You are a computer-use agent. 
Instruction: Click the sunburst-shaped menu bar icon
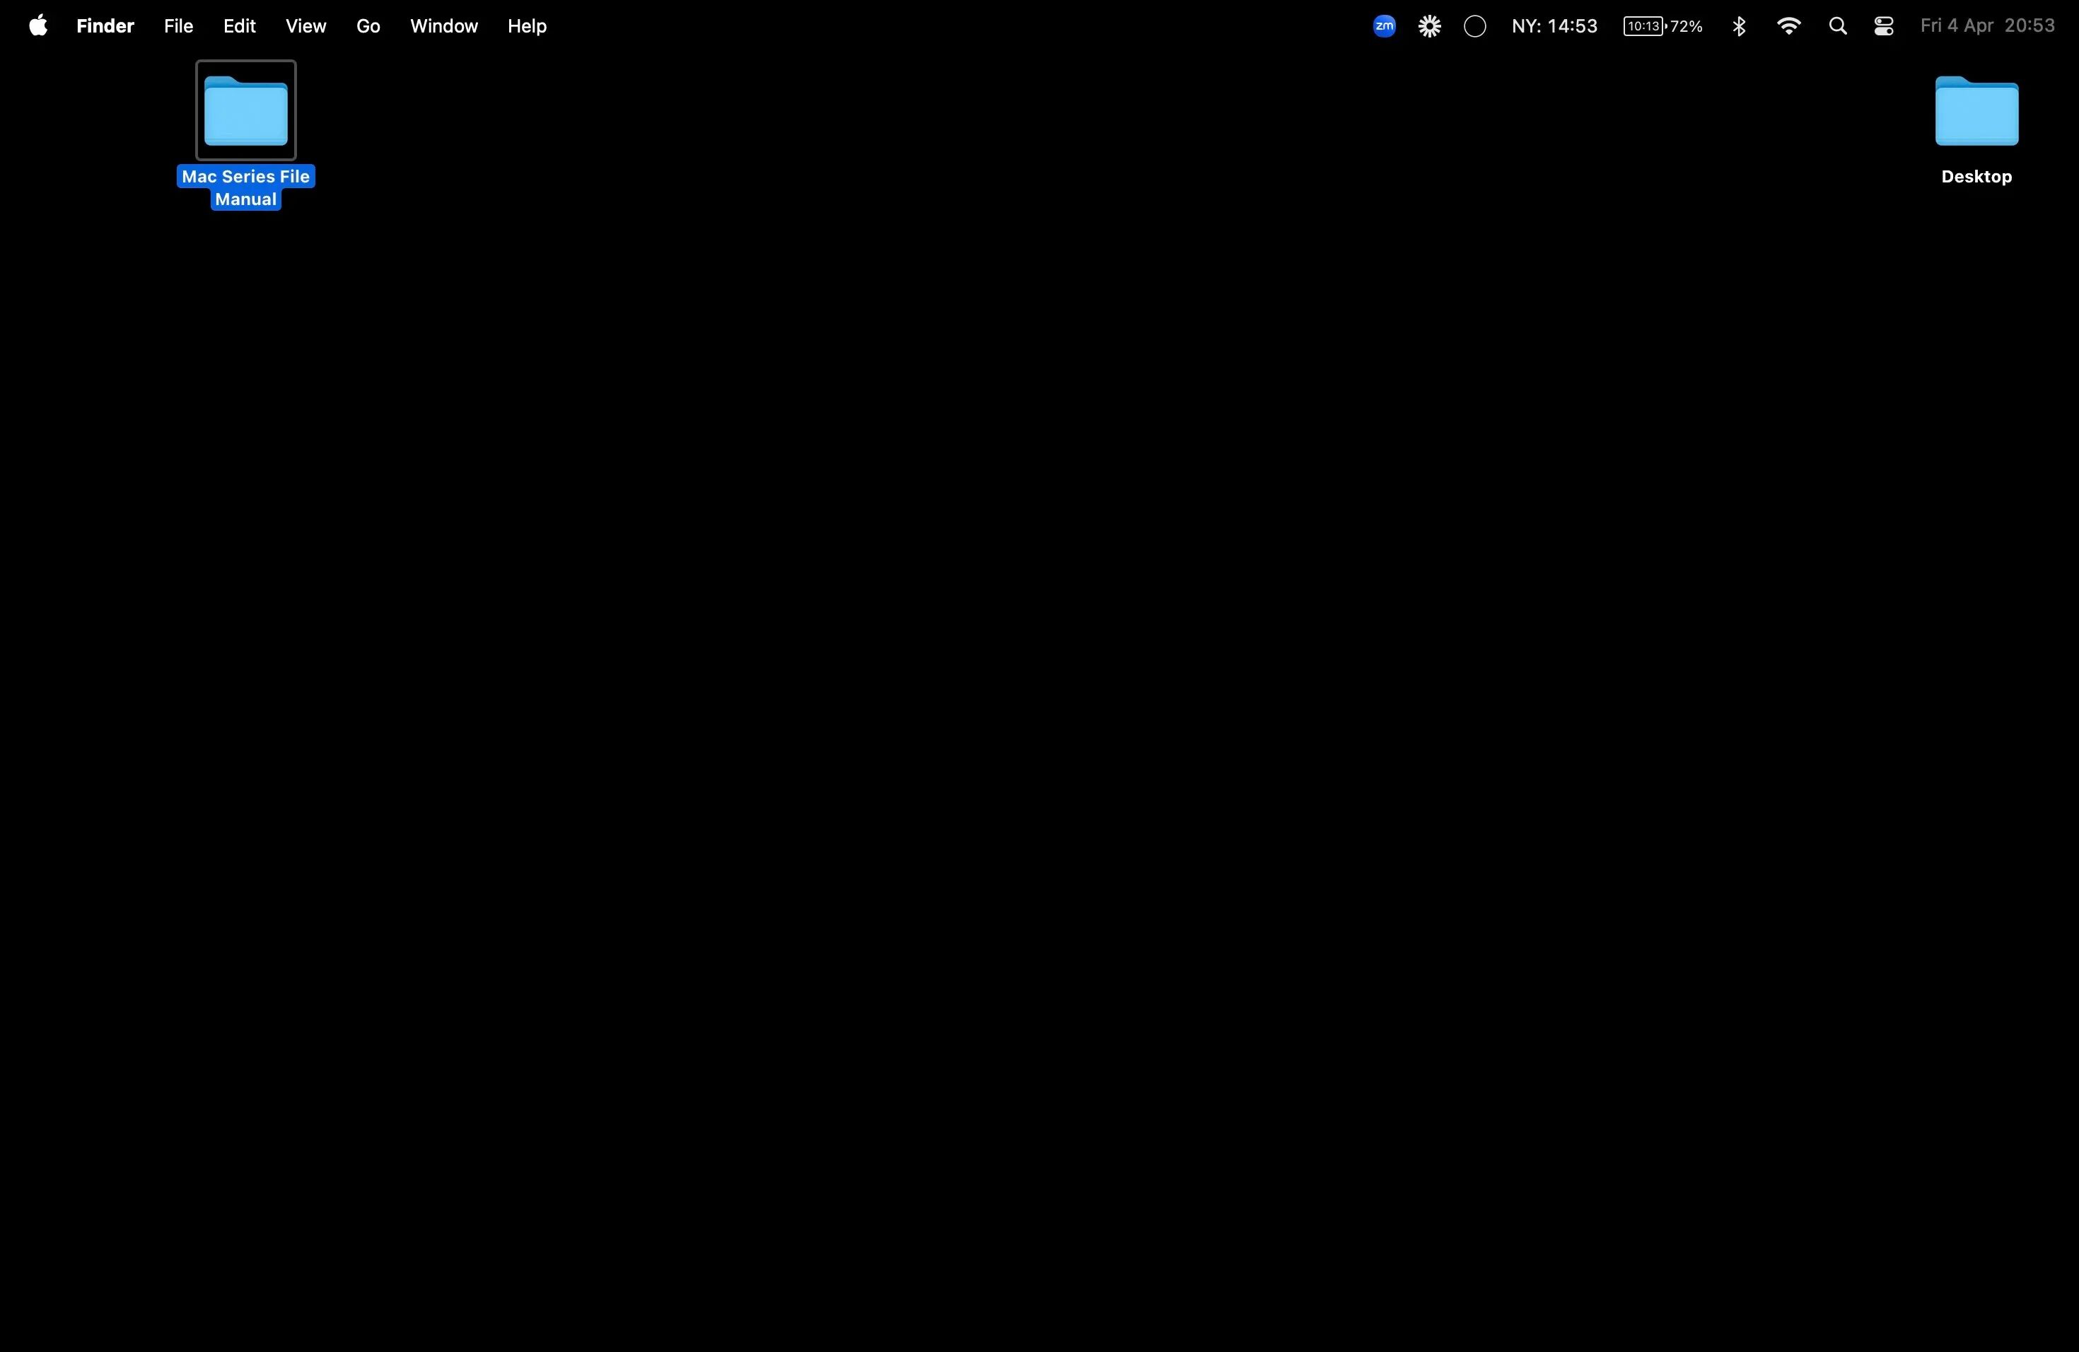pos(1429,26)
